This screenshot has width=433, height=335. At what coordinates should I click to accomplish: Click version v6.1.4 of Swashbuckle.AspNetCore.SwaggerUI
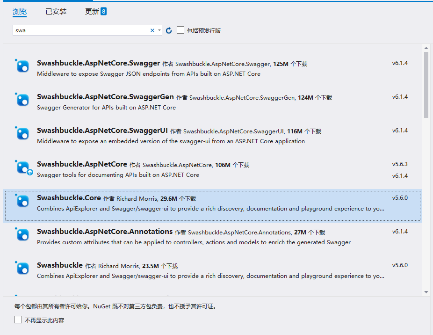pyautogui.click(x=400, y=131)
